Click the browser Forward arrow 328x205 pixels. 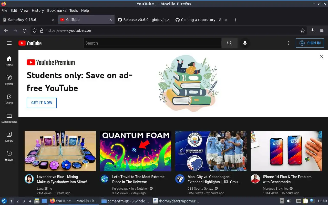click(x=15, y=30)
